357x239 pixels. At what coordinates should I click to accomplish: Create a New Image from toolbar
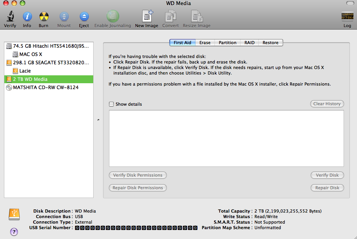[x=147, y=17]
